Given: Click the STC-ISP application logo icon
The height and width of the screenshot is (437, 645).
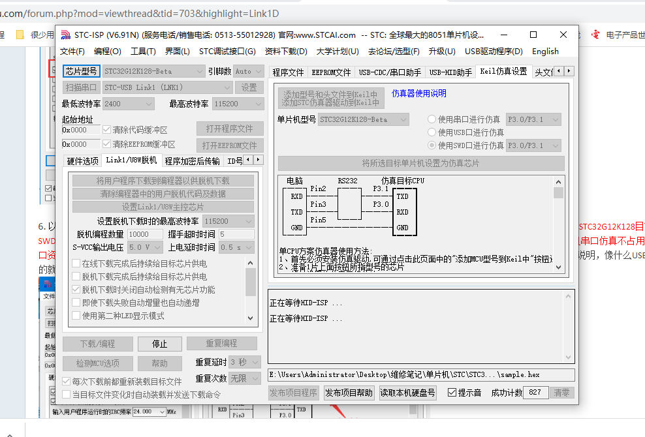Looking at the screenshot, I should (x=65, y=35).
